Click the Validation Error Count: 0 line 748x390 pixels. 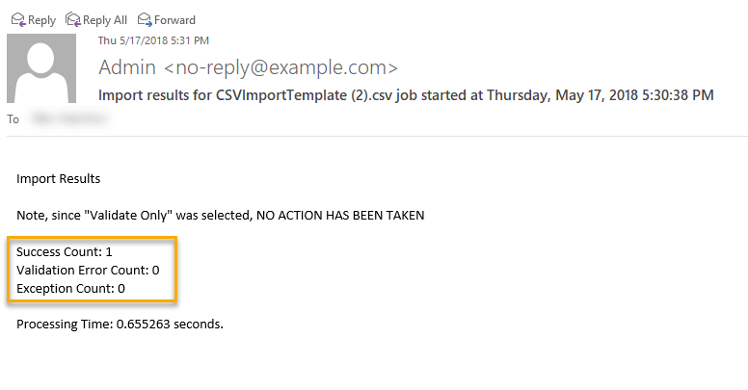click(88, 271)
